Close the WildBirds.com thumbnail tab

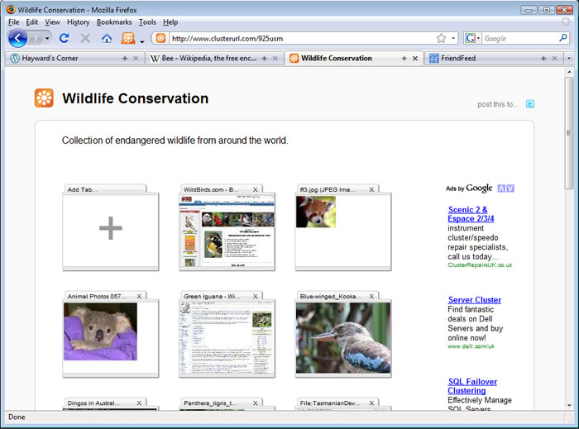[256, 189]
